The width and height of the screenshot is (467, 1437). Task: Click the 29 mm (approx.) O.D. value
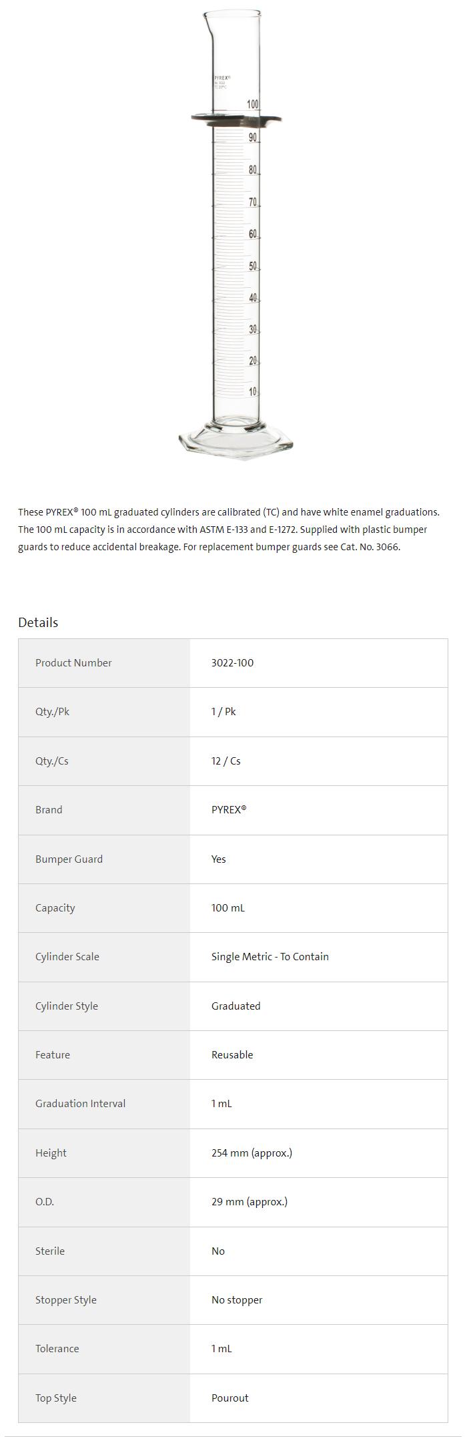[249, 1201]
